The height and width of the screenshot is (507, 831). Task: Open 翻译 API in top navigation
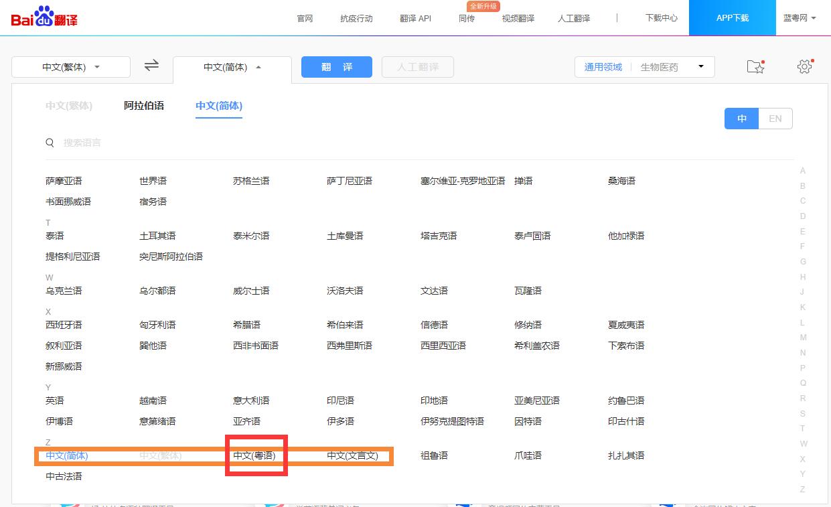[415, 18]
